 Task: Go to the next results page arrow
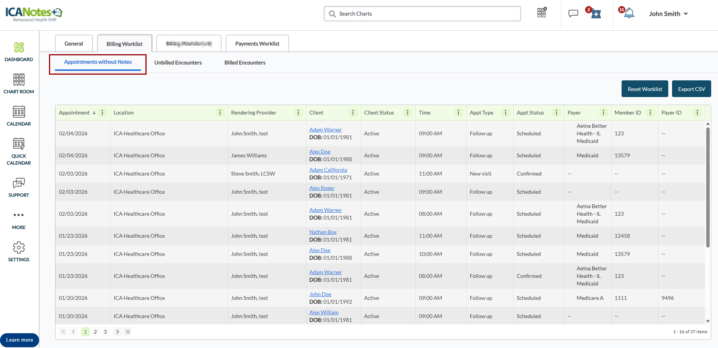click(117, 332)
